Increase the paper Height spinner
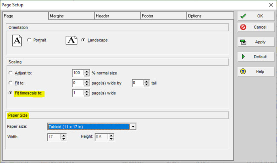This screenshot has width=277, height=163. point(111,135)
